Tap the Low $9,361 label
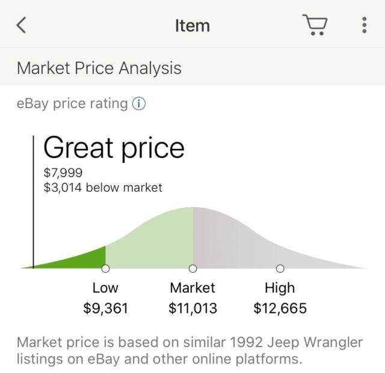Image resolution: width=385 pixels, height=373 pixels. [x=105, y=298]
